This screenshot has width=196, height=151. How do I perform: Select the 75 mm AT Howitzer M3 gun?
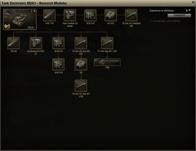pyautogui.click(x=131, y=15)
